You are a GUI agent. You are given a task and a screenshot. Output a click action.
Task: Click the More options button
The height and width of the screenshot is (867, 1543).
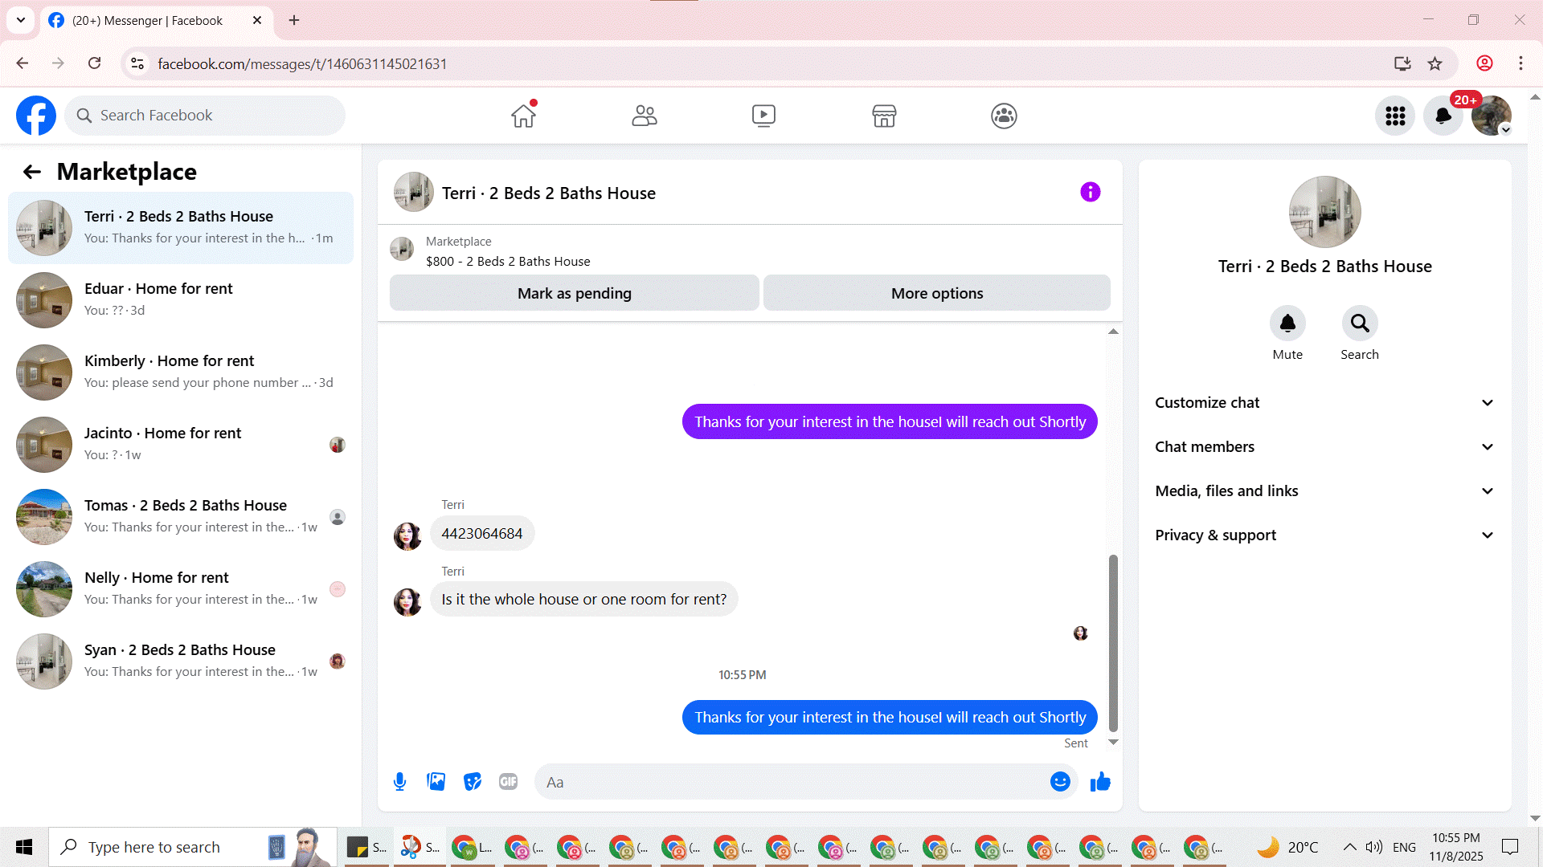(x=936, y=293)
